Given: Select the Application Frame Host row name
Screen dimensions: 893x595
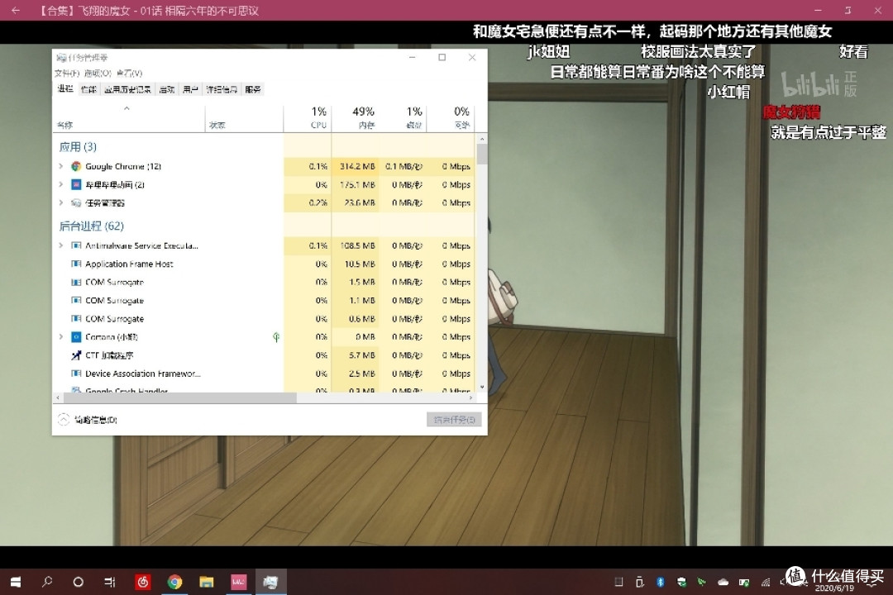Looking at the screenshot, I should (x=129, y=264).
